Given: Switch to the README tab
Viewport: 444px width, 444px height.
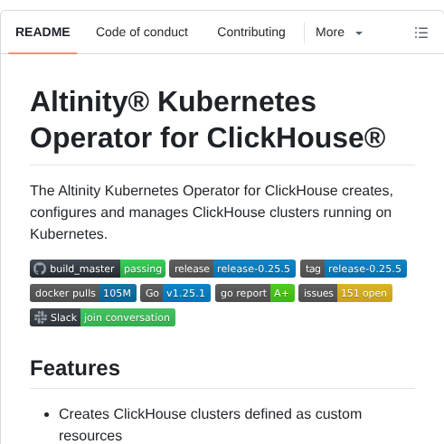Looking at the screenshot, I should tap(43, 33).
